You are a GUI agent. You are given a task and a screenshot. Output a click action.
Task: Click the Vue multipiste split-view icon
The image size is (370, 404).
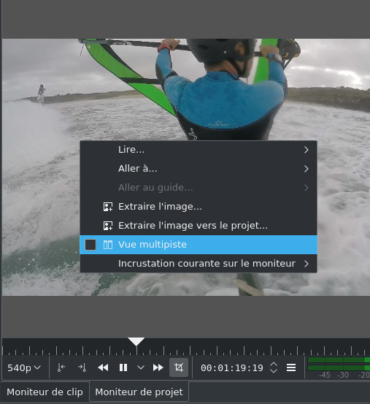click(x=108, y=245)
